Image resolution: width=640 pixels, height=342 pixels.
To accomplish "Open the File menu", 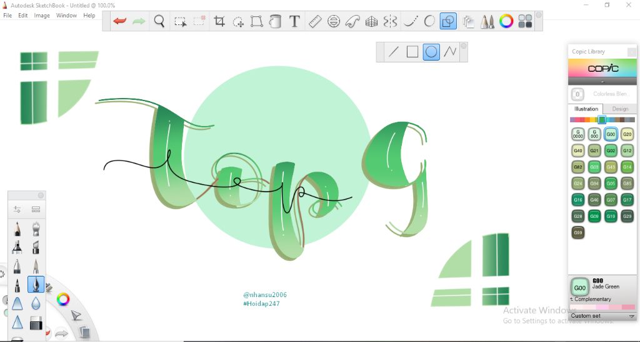I will [x=7, y=16].
